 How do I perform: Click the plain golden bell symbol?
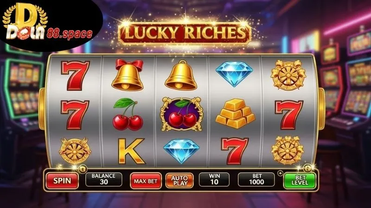(181, 75)
